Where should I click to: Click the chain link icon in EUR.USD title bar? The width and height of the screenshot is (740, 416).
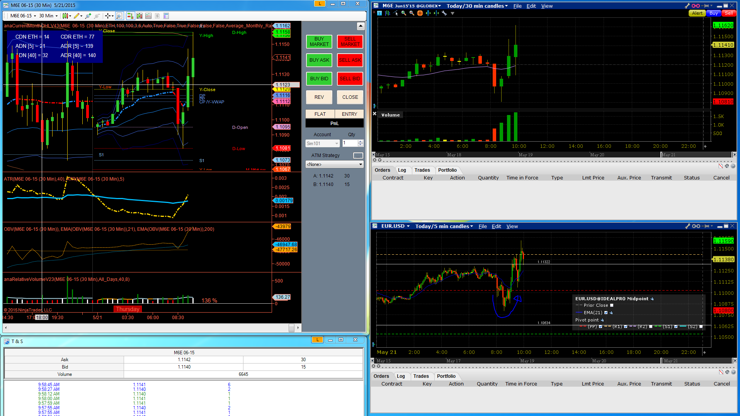pos(696,226)
